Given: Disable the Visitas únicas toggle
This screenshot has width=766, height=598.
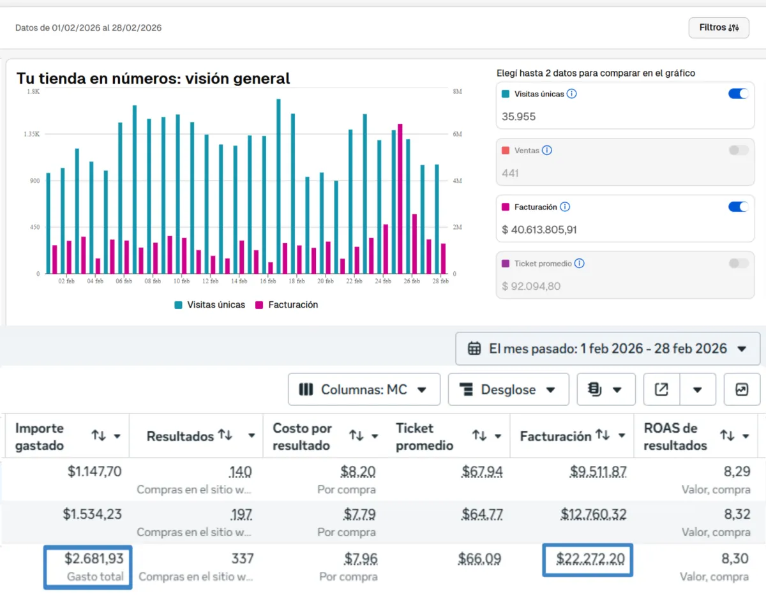Looking at the screenshot, I should click(738, 94).
